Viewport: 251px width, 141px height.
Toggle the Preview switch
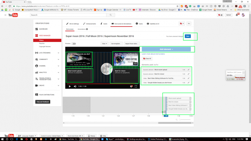click(73, 43)
